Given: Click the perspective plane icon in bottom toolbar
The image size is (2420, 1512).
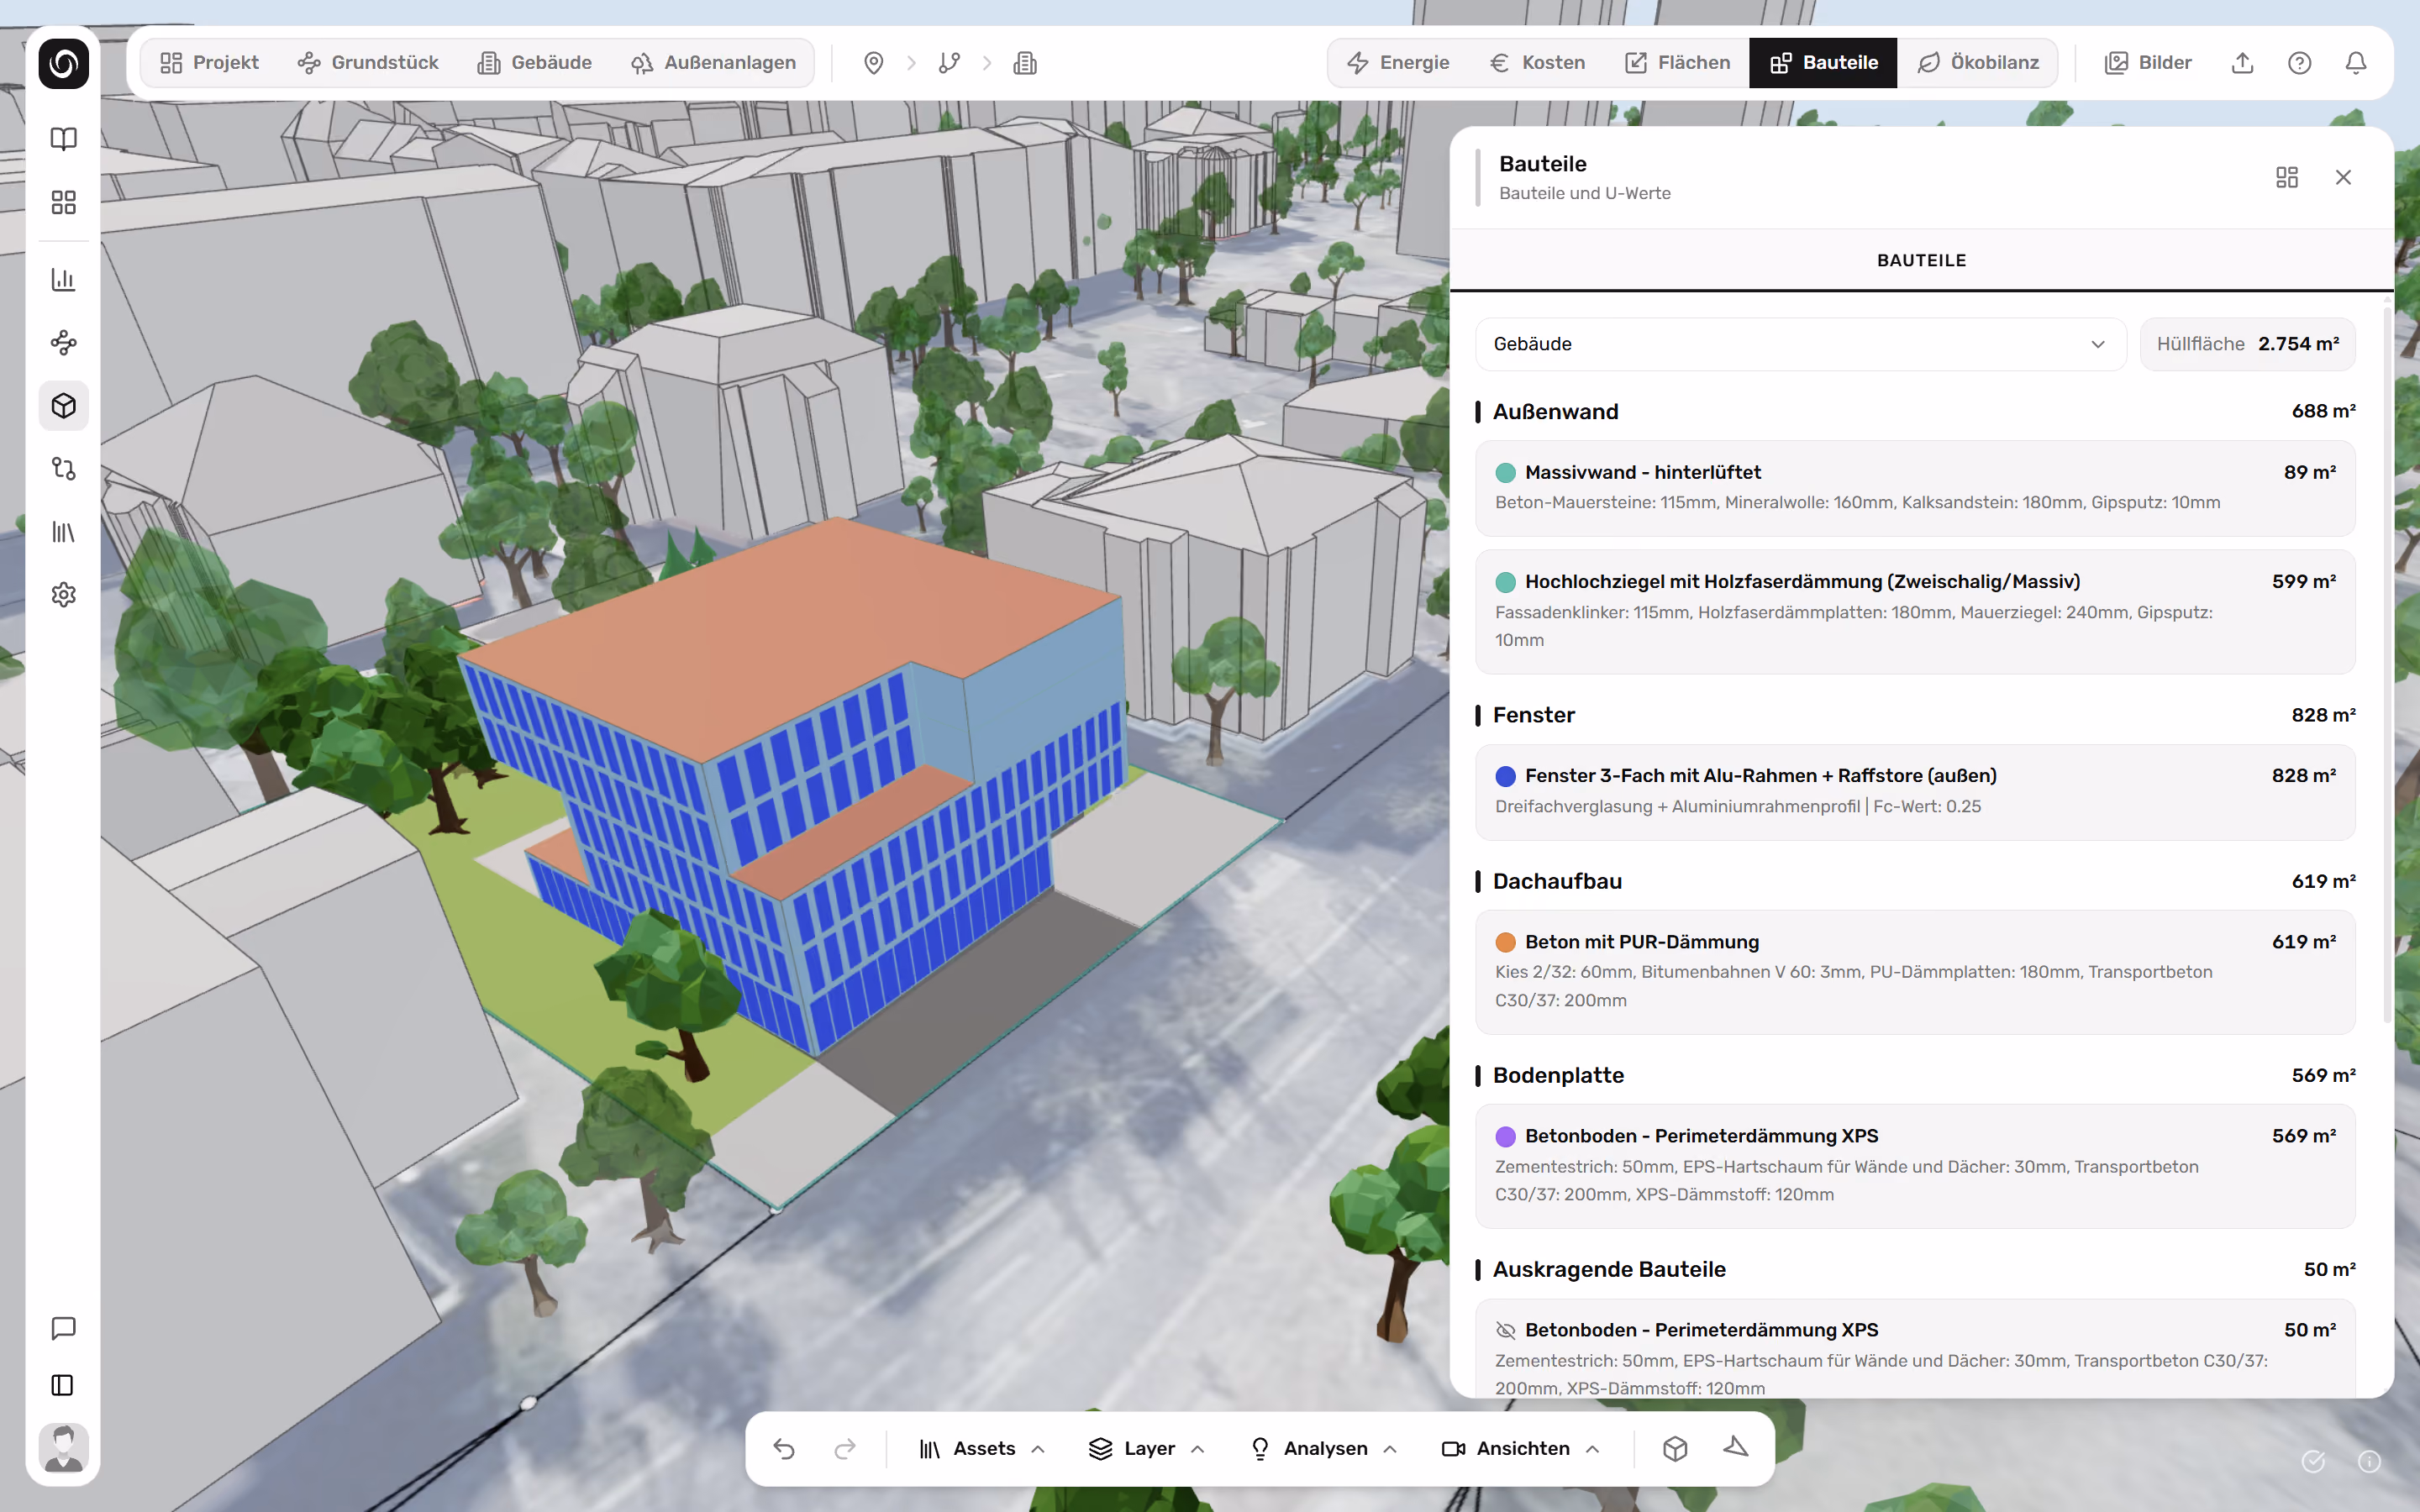Looking at the screenshot, I should click(1736, 1447).
